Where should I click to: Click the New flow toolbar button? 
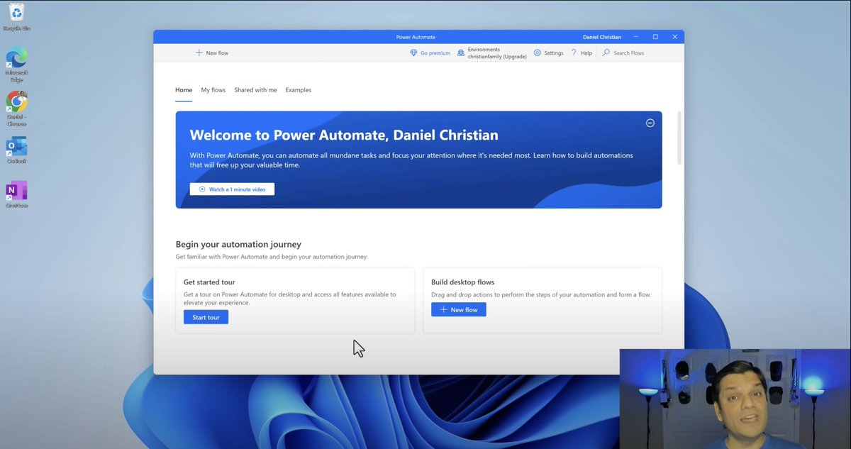tap(212, 53)
